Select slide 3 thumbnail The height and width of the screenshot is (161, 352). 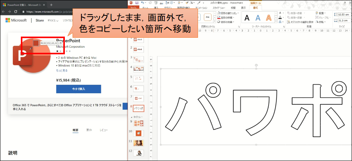(x=139, y=59)
